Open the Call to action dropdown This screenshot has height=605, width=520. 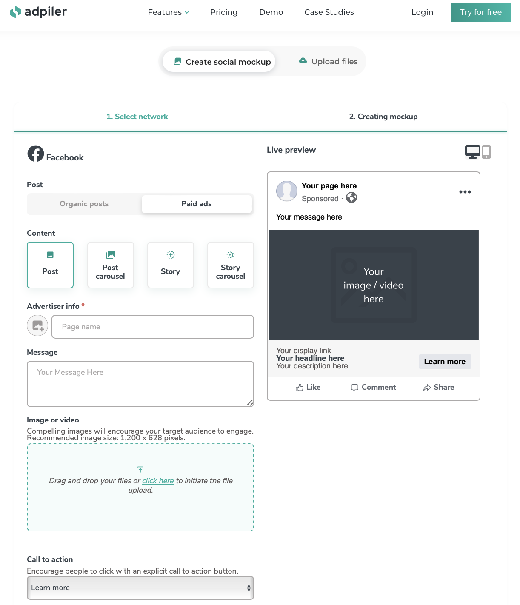coord(140,588)
